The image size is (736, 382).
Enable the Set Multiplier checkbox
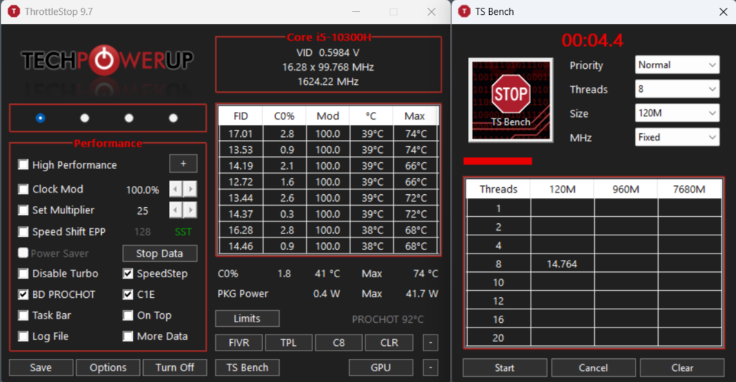coord(23,210)
